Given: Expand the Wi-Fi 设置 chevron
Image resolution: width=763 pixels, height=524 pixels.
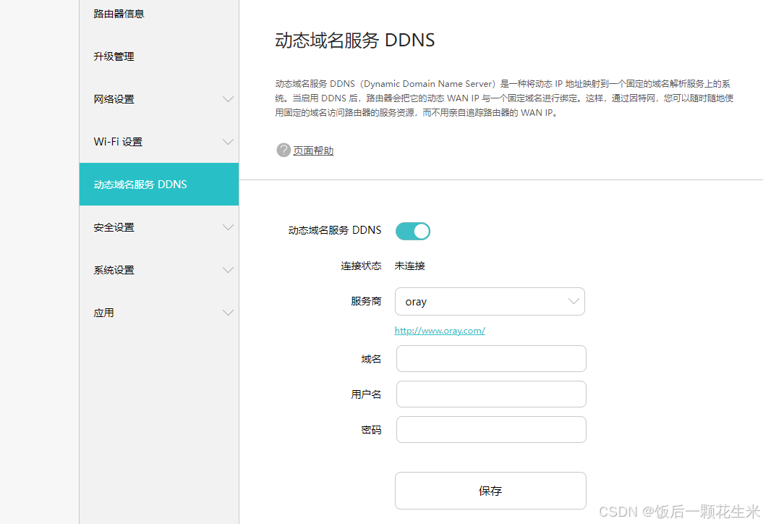Looking at the screenshot, I should (x=228, y=142).
